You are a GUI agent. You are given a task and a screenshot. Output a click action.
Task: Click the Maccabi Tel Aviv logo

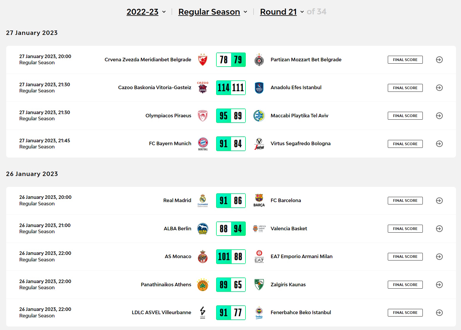[259, 116]
